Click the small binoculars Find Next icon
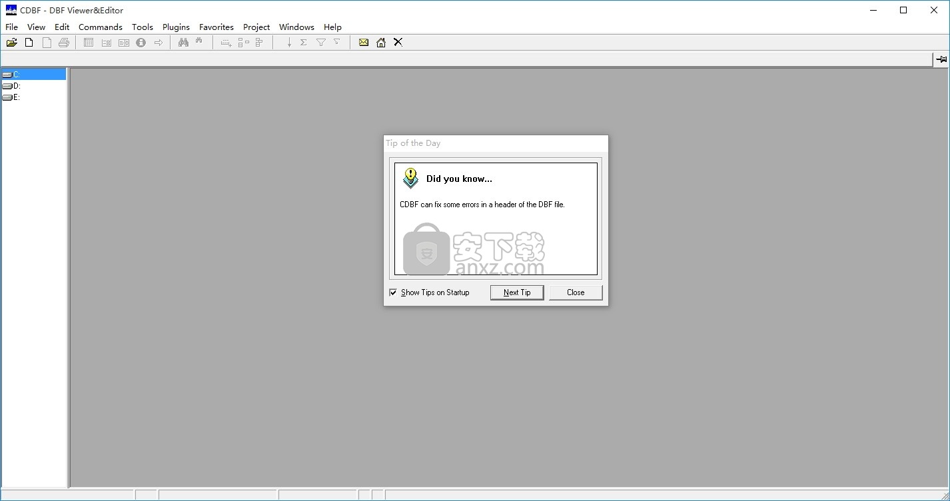The image size is (950, 501). 199,41
